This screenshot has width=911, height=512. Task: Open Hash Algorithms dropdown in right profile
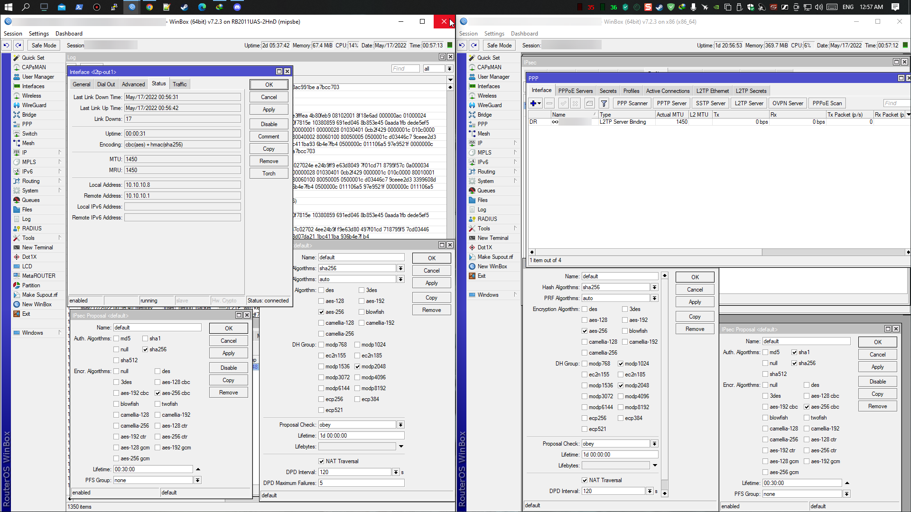654,287
